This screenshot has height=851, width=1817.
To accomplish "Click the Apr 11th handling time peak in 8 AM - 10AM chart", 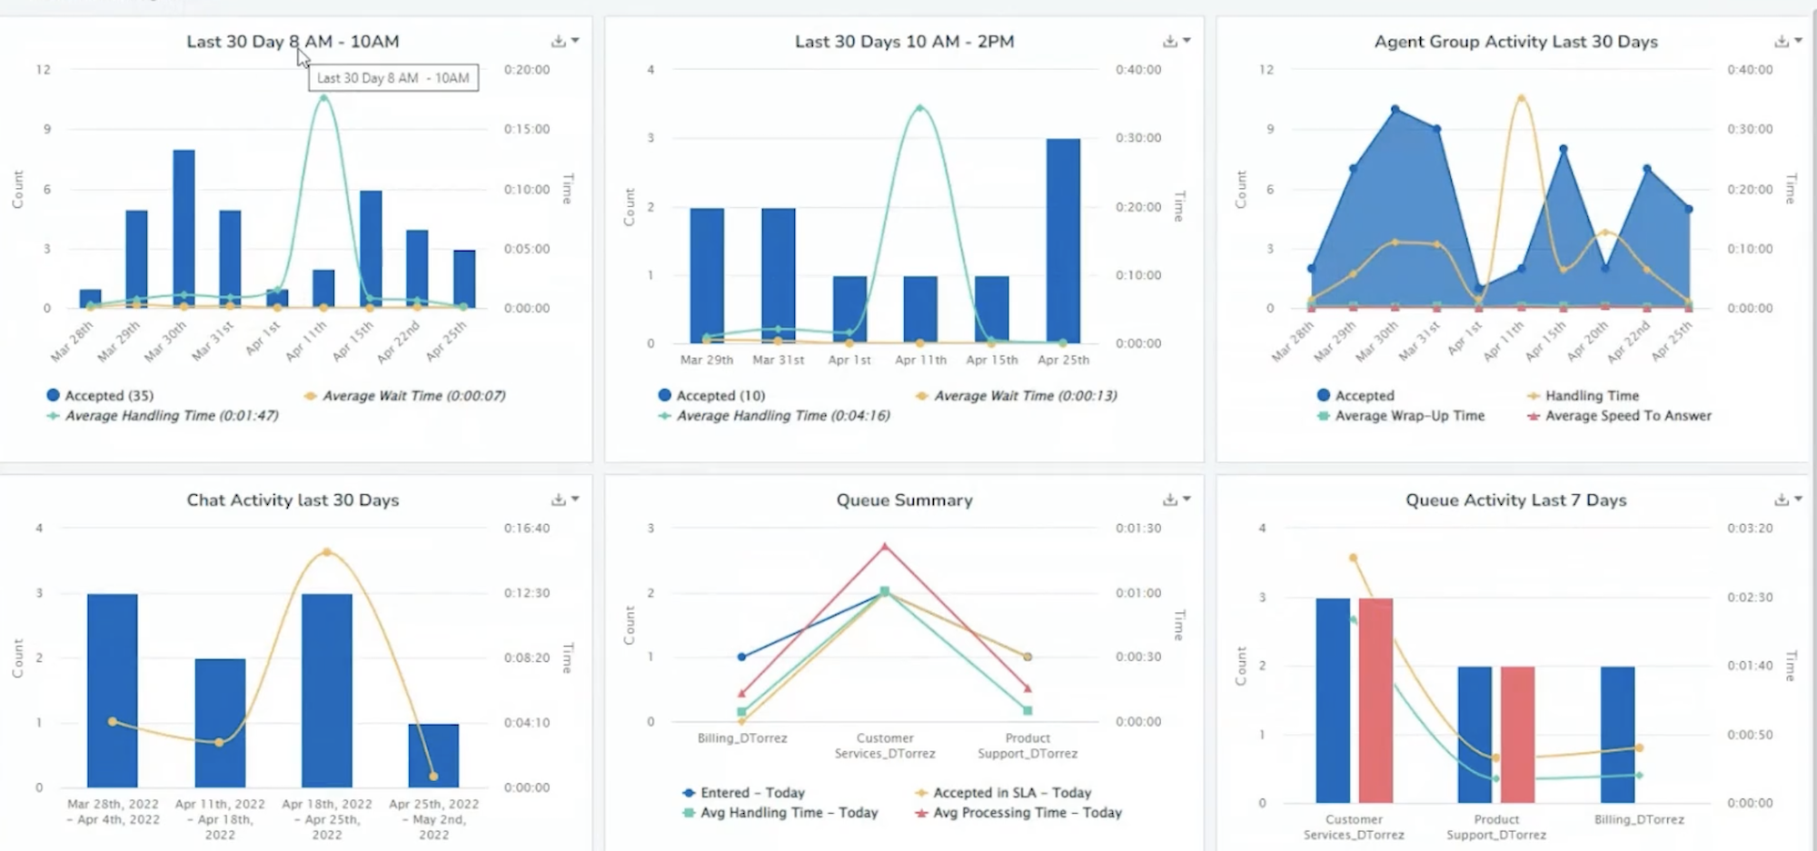I will point(323,98).
